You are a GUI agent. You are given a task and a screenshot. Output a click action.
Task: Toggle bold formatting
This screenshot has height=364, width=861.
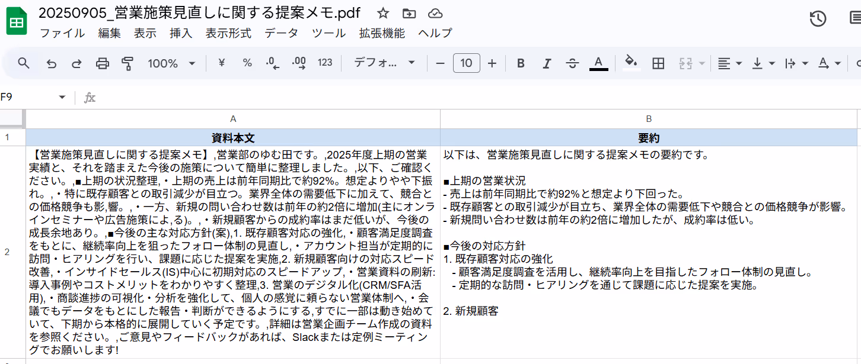point(521,63)
